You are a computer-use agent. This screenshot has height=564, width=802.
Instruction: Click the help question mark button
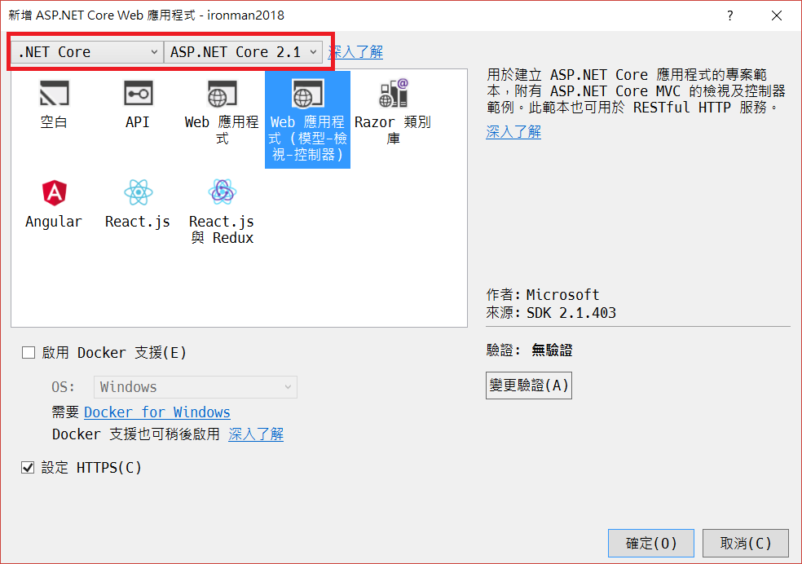point(730,15)
